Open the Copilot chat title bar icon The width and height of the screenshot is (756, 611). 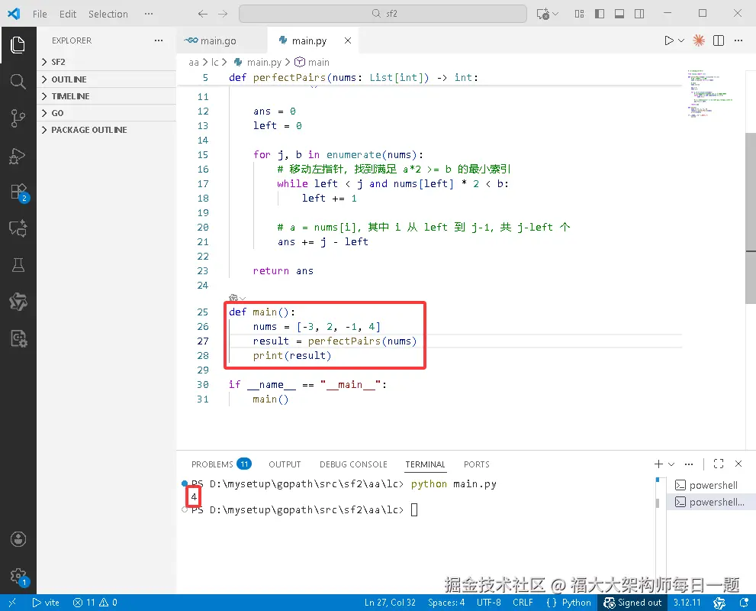pos(543,14)
